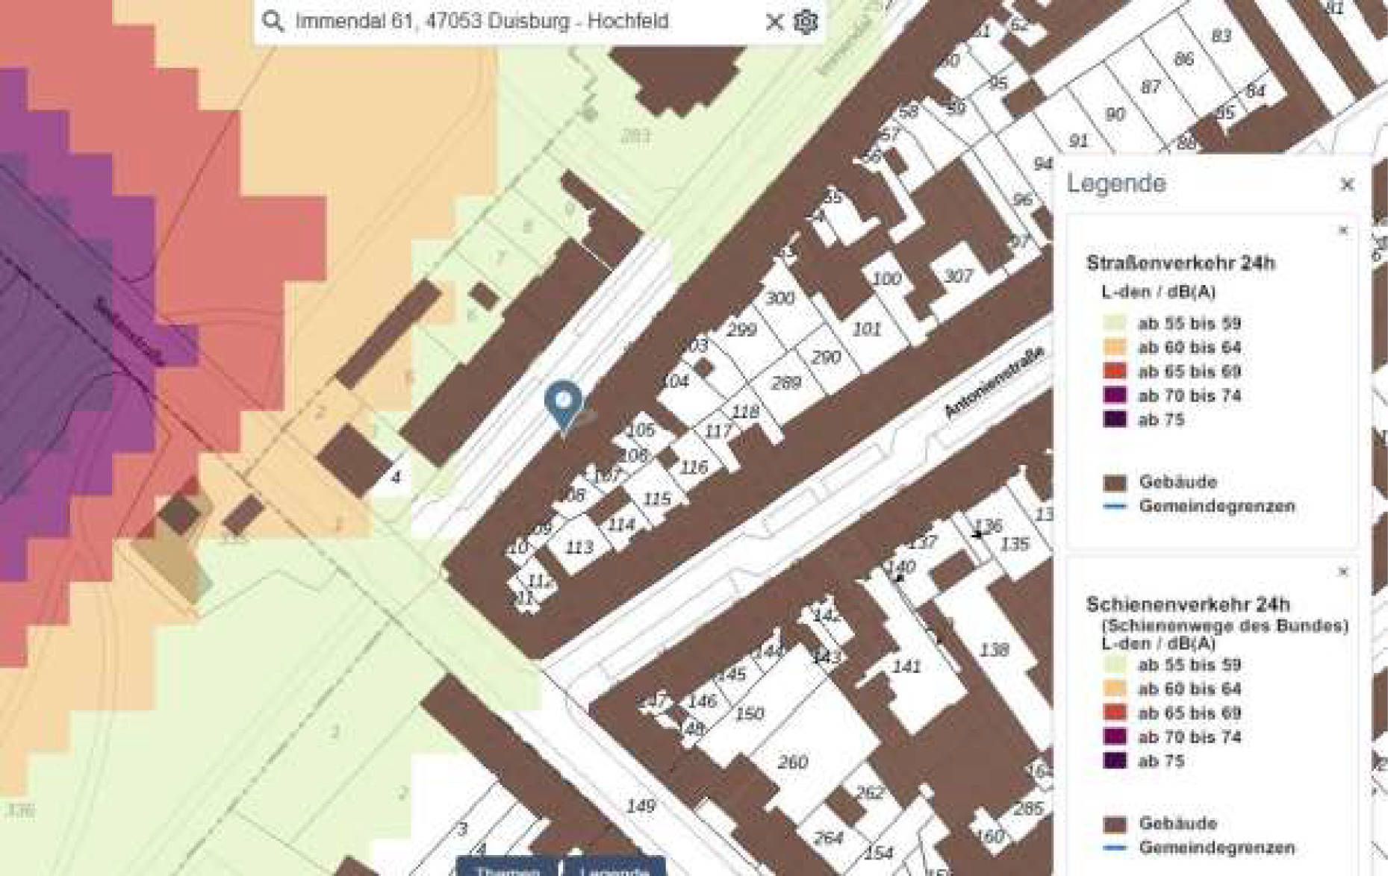Select parcel number 115 on the map
The height and width of the screenshot is (876, 1388).
pos(656,499)
